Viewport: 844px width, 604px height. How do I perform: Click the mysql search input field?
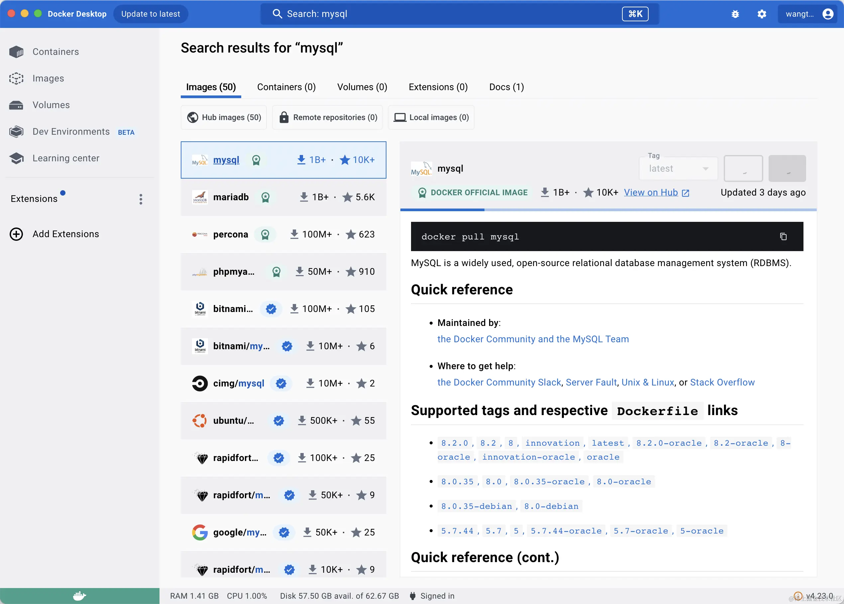tap(446, 14)
